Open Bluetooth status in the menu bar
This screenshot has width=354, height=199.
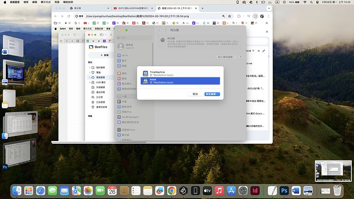coord(257,2)
